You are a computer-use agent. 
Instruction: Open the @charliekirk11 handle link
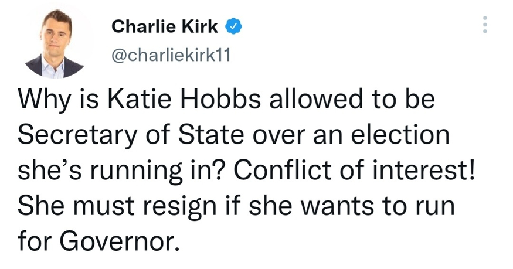click(x=172, y=56)
